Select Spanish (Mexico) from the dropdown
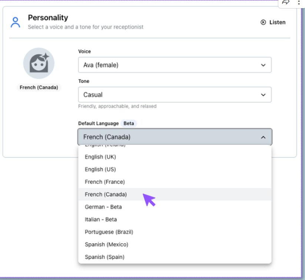 click(x=107, y=244)
